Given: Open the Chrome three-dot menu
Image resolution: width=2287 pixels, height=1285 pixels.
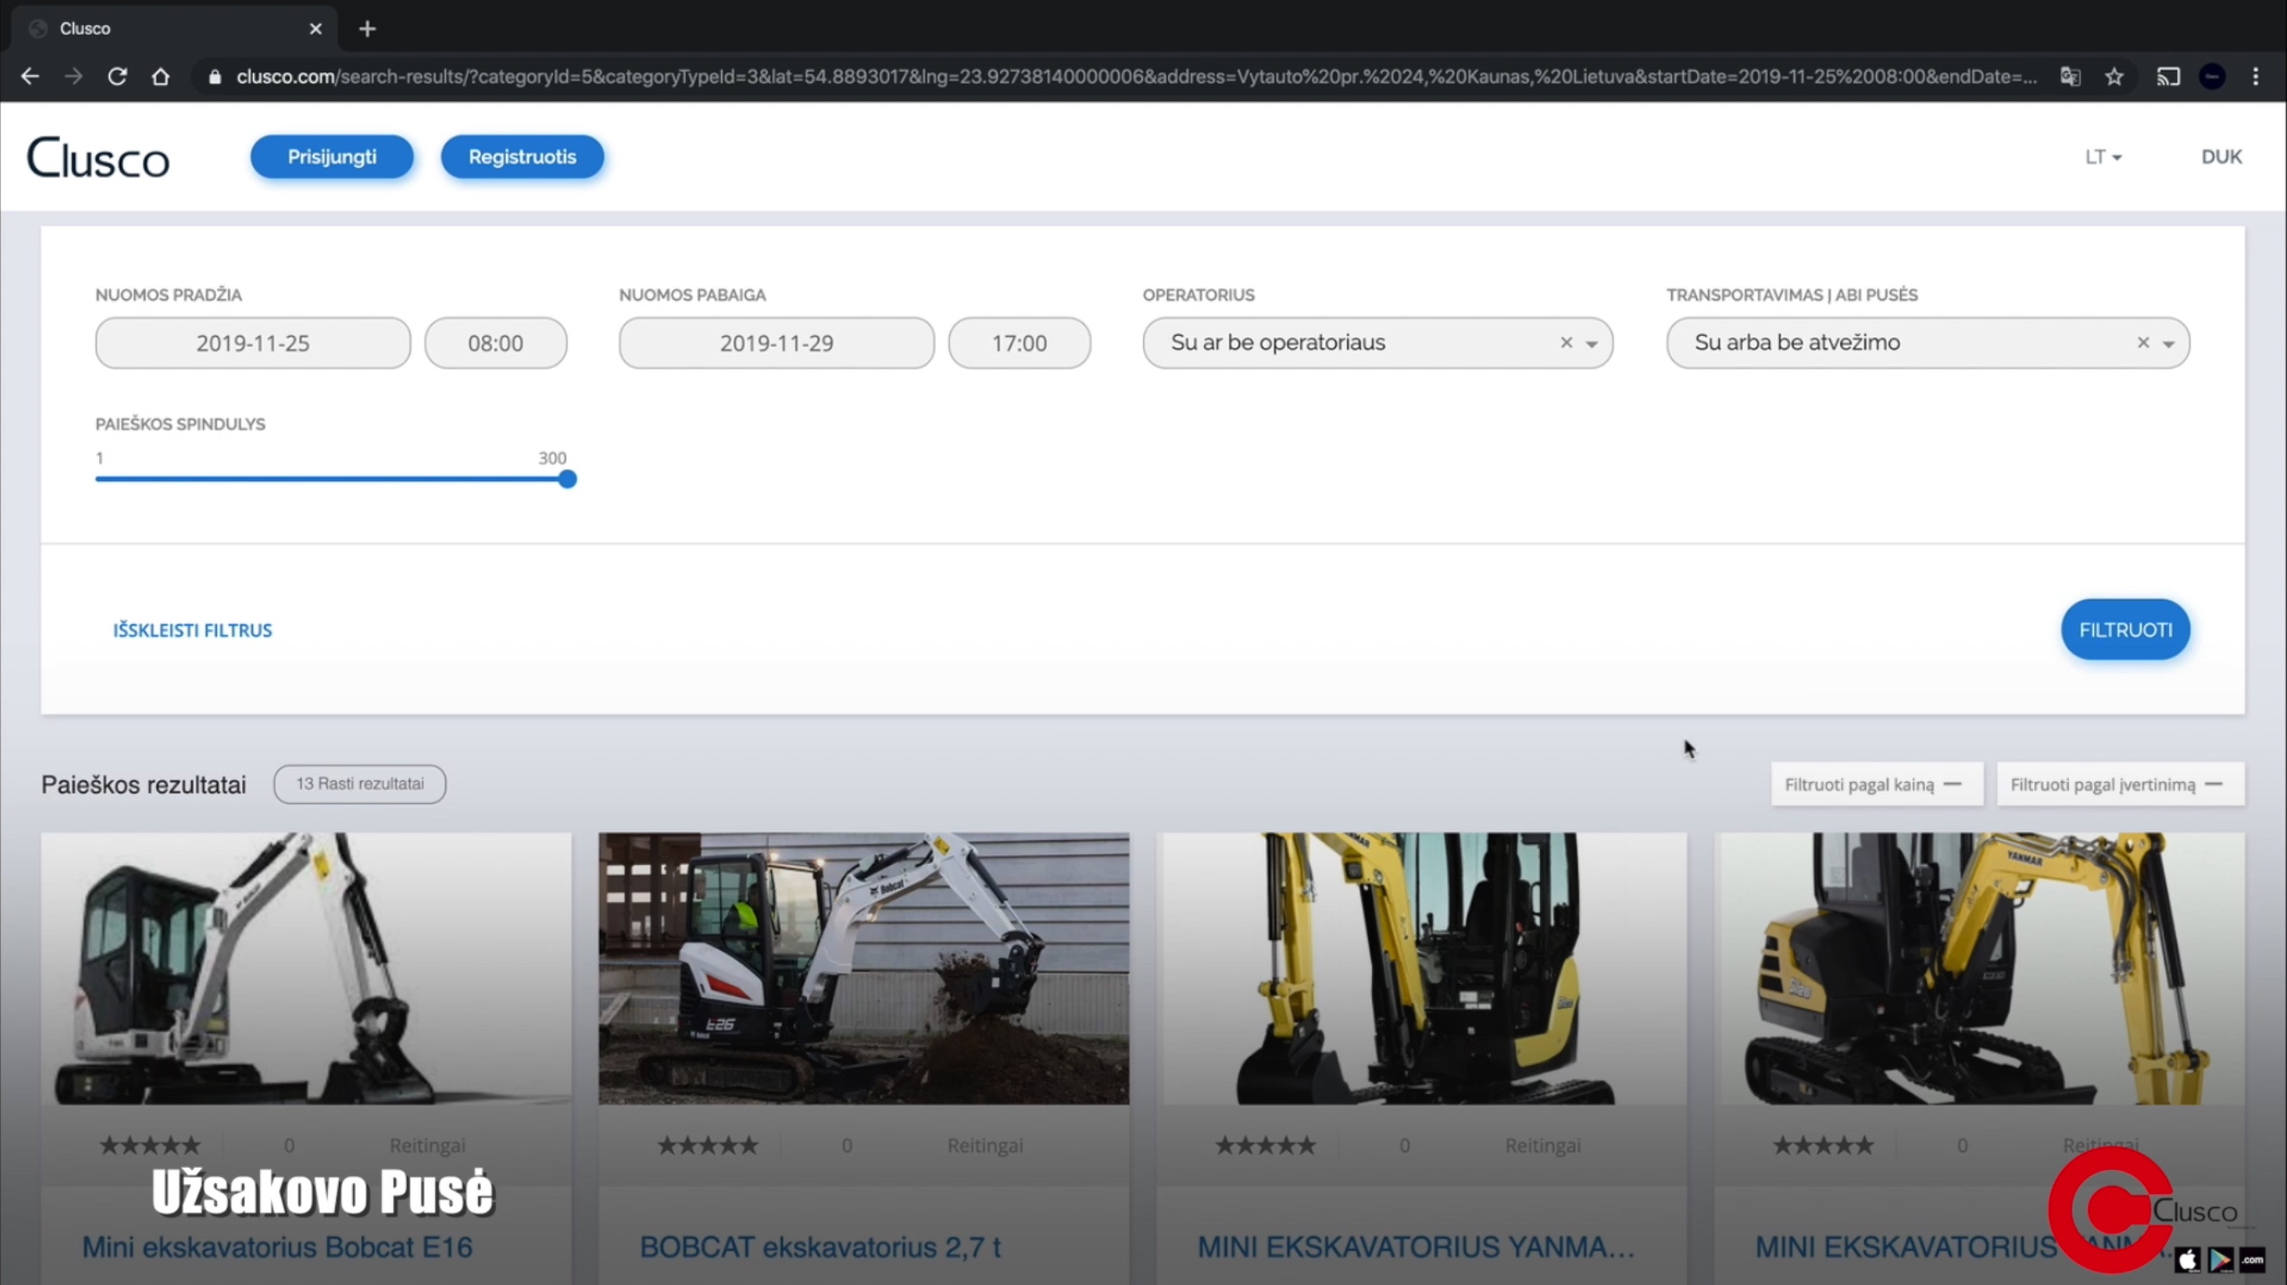Looking at the screenshot, I should click(x=2256, y=77).
